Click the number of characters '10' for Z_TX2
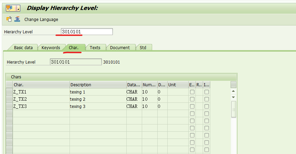This screenshot has height=154, width=296. point(149,99)
